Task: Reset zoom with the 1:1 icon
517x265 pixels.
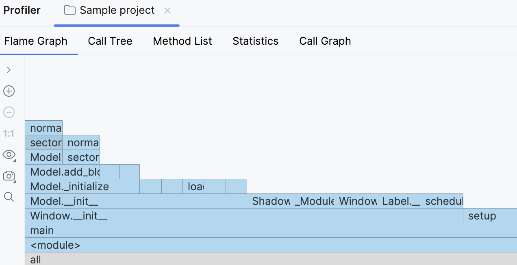Action: coord(9,133)
